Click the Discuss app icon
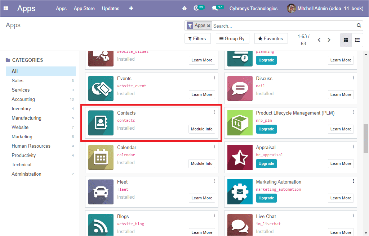 point(240,88)
